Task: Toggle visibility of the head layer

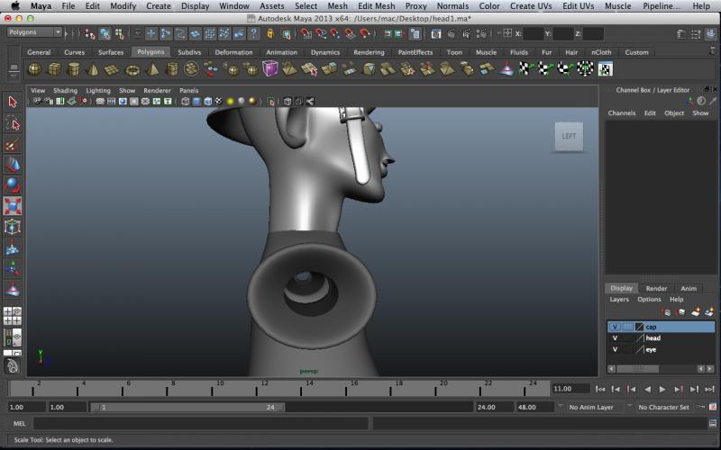Action: pos(615,338)
